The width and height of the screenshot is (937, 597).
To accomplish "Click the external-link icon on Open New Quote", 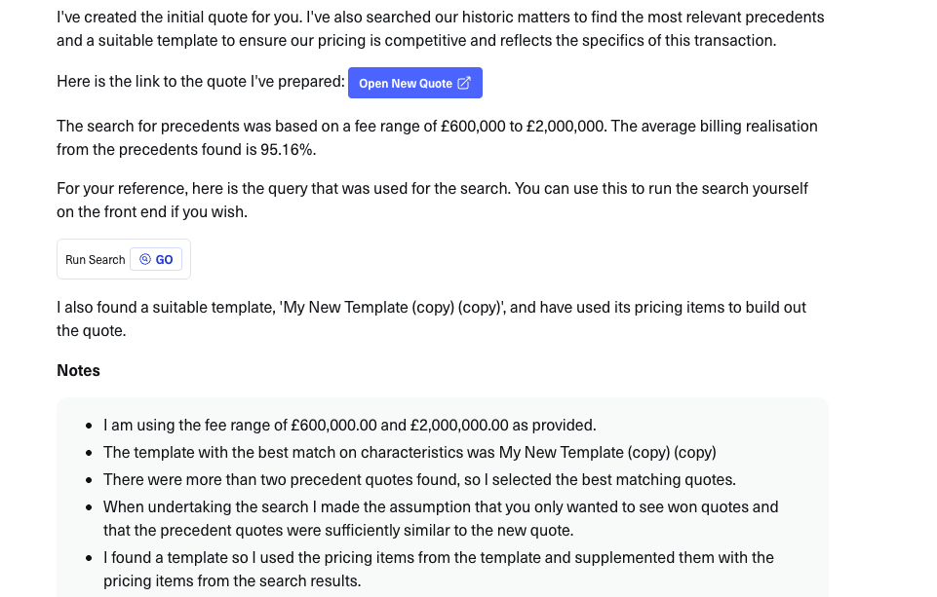I will pyautogui.click(x=464, y=83).
